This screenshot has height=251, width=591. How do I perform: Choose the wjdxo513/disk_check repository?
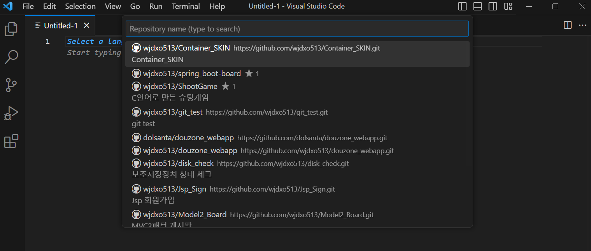[297, 169]
